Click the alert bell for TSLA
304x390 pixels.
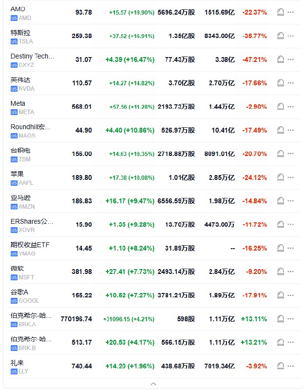coord(281,36)
